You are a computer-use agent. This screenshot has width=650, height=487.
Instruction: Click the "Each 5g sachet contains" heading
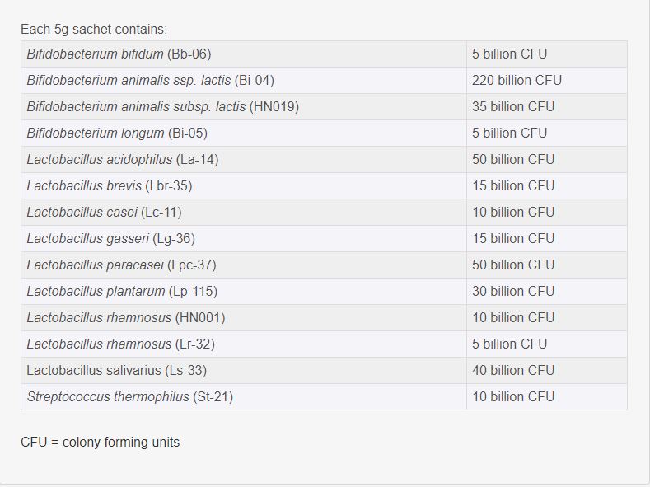[94, 30]
